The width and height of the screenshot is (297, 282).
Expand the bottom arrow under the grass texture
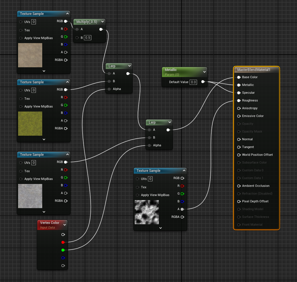pos(44,139)
